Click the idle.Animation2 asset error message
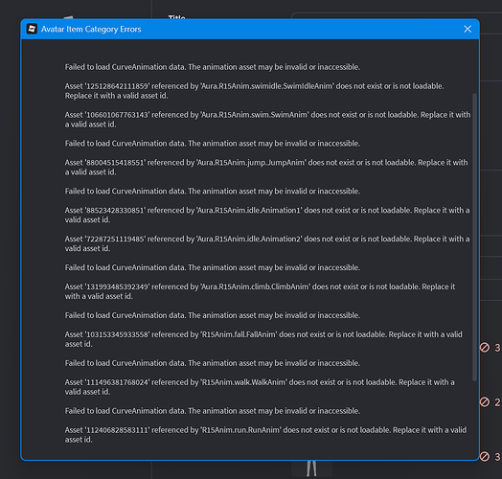This screenshot has height=479, width=502. click(x=267, y=243)
